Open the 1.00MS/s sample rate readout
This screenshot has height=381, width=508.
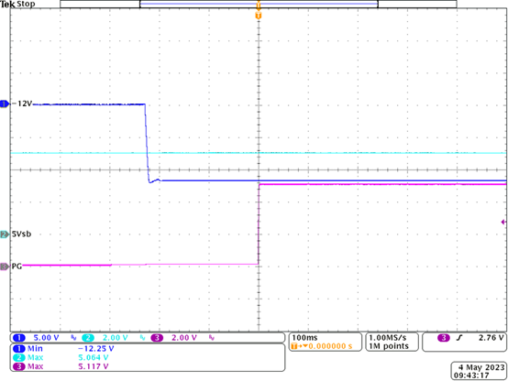(x=388, y=338)
